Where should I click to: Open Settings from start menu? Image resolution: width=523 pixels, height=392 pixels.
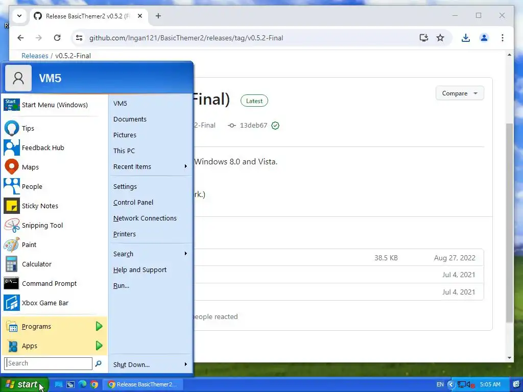[x=151, y=187]
